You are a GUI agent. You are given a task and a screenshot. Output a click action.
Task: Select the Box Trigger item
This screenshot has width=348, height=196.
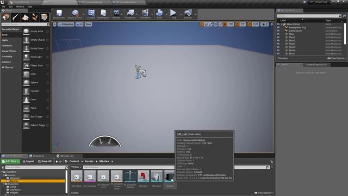[x=36, y=117]
